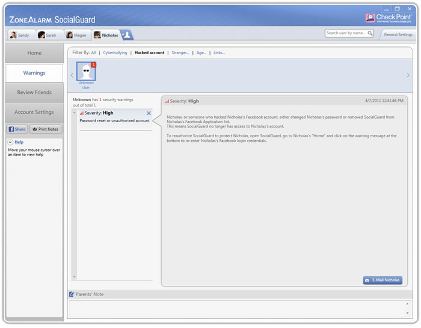The width and height of the screenshot is (421, 328).
Task: Select the Nicholas profile tab
Action: (106, 35)
